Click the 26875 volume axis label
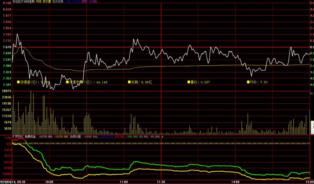Viewport: 314px width, 184px height. 6,91
